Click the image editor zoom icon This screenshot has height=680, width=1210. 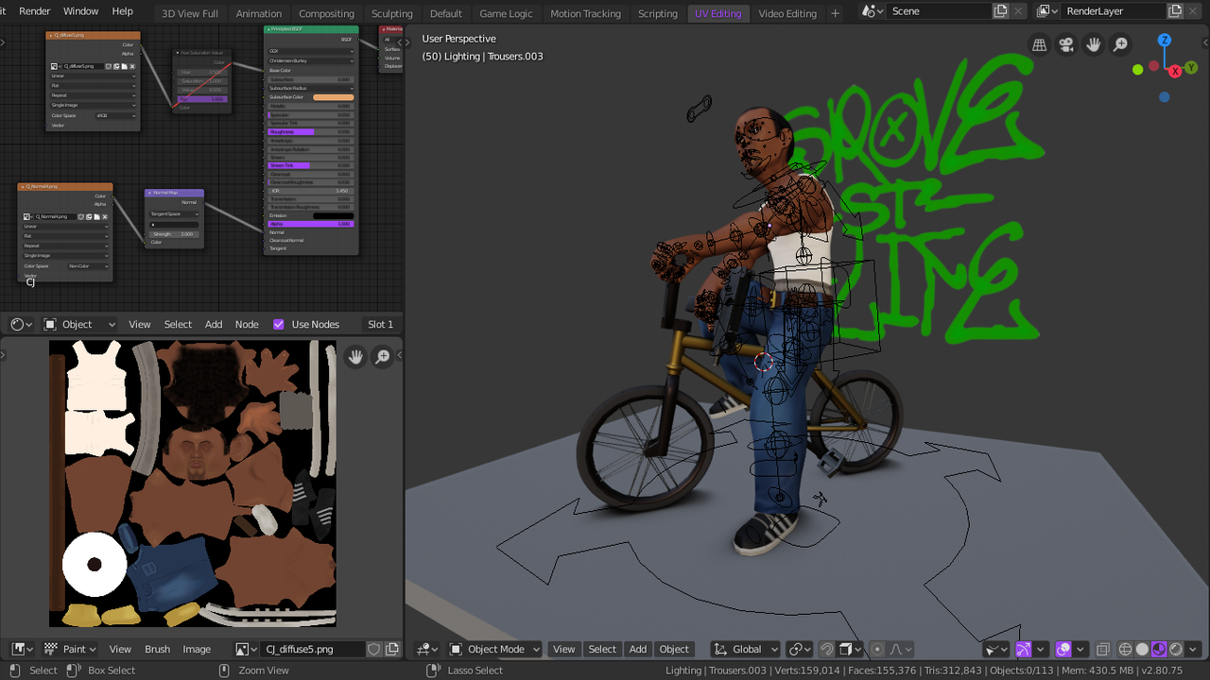click(x=383, y=356)
